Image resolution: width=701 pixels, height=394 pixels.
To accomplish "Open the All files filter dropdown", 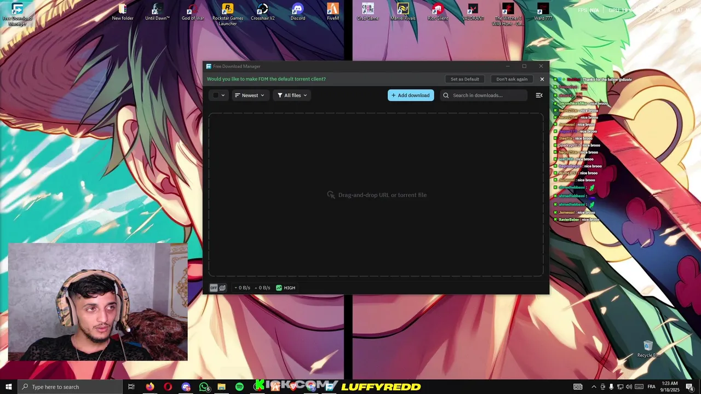I will click(292, 95).
